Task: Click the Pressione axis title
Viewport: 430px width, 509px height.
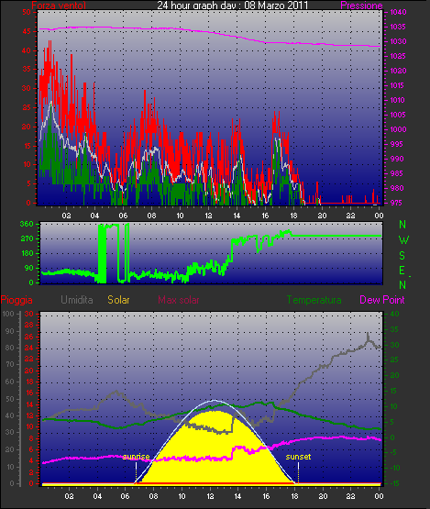Action: (361, 6)
